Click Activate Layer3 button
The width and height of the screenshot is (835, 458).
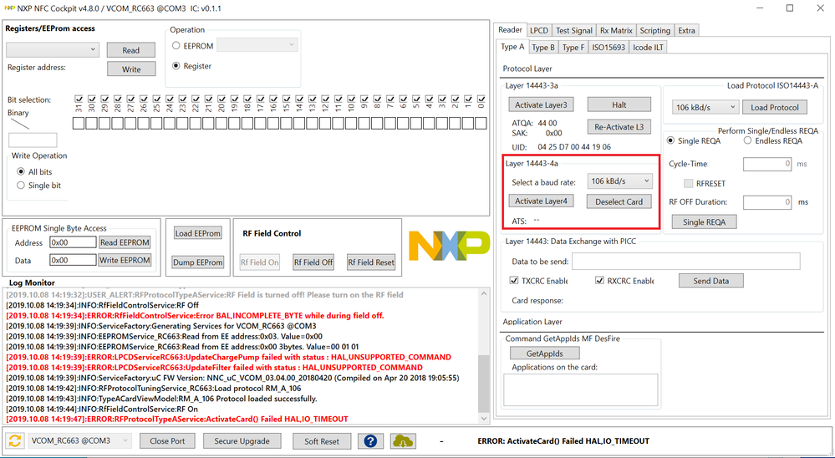(x=541, y=105)
